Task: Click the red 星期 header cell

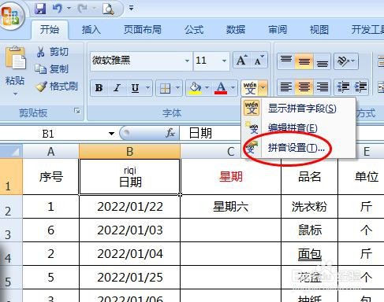Action: (230, 177)
